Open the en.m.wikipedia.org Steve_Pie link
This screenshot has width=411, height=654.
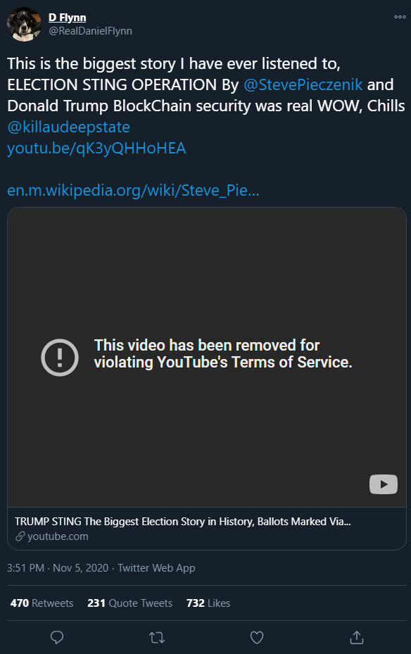point(134,190)
